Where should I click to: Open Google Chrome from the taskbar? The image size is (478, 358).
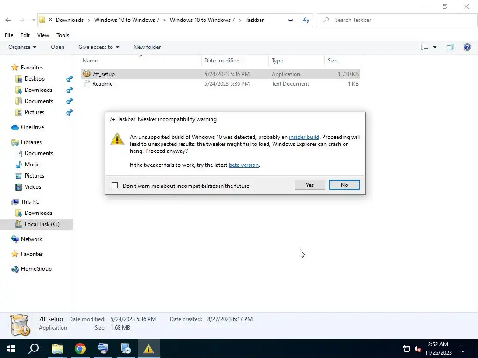coord(80,349)
